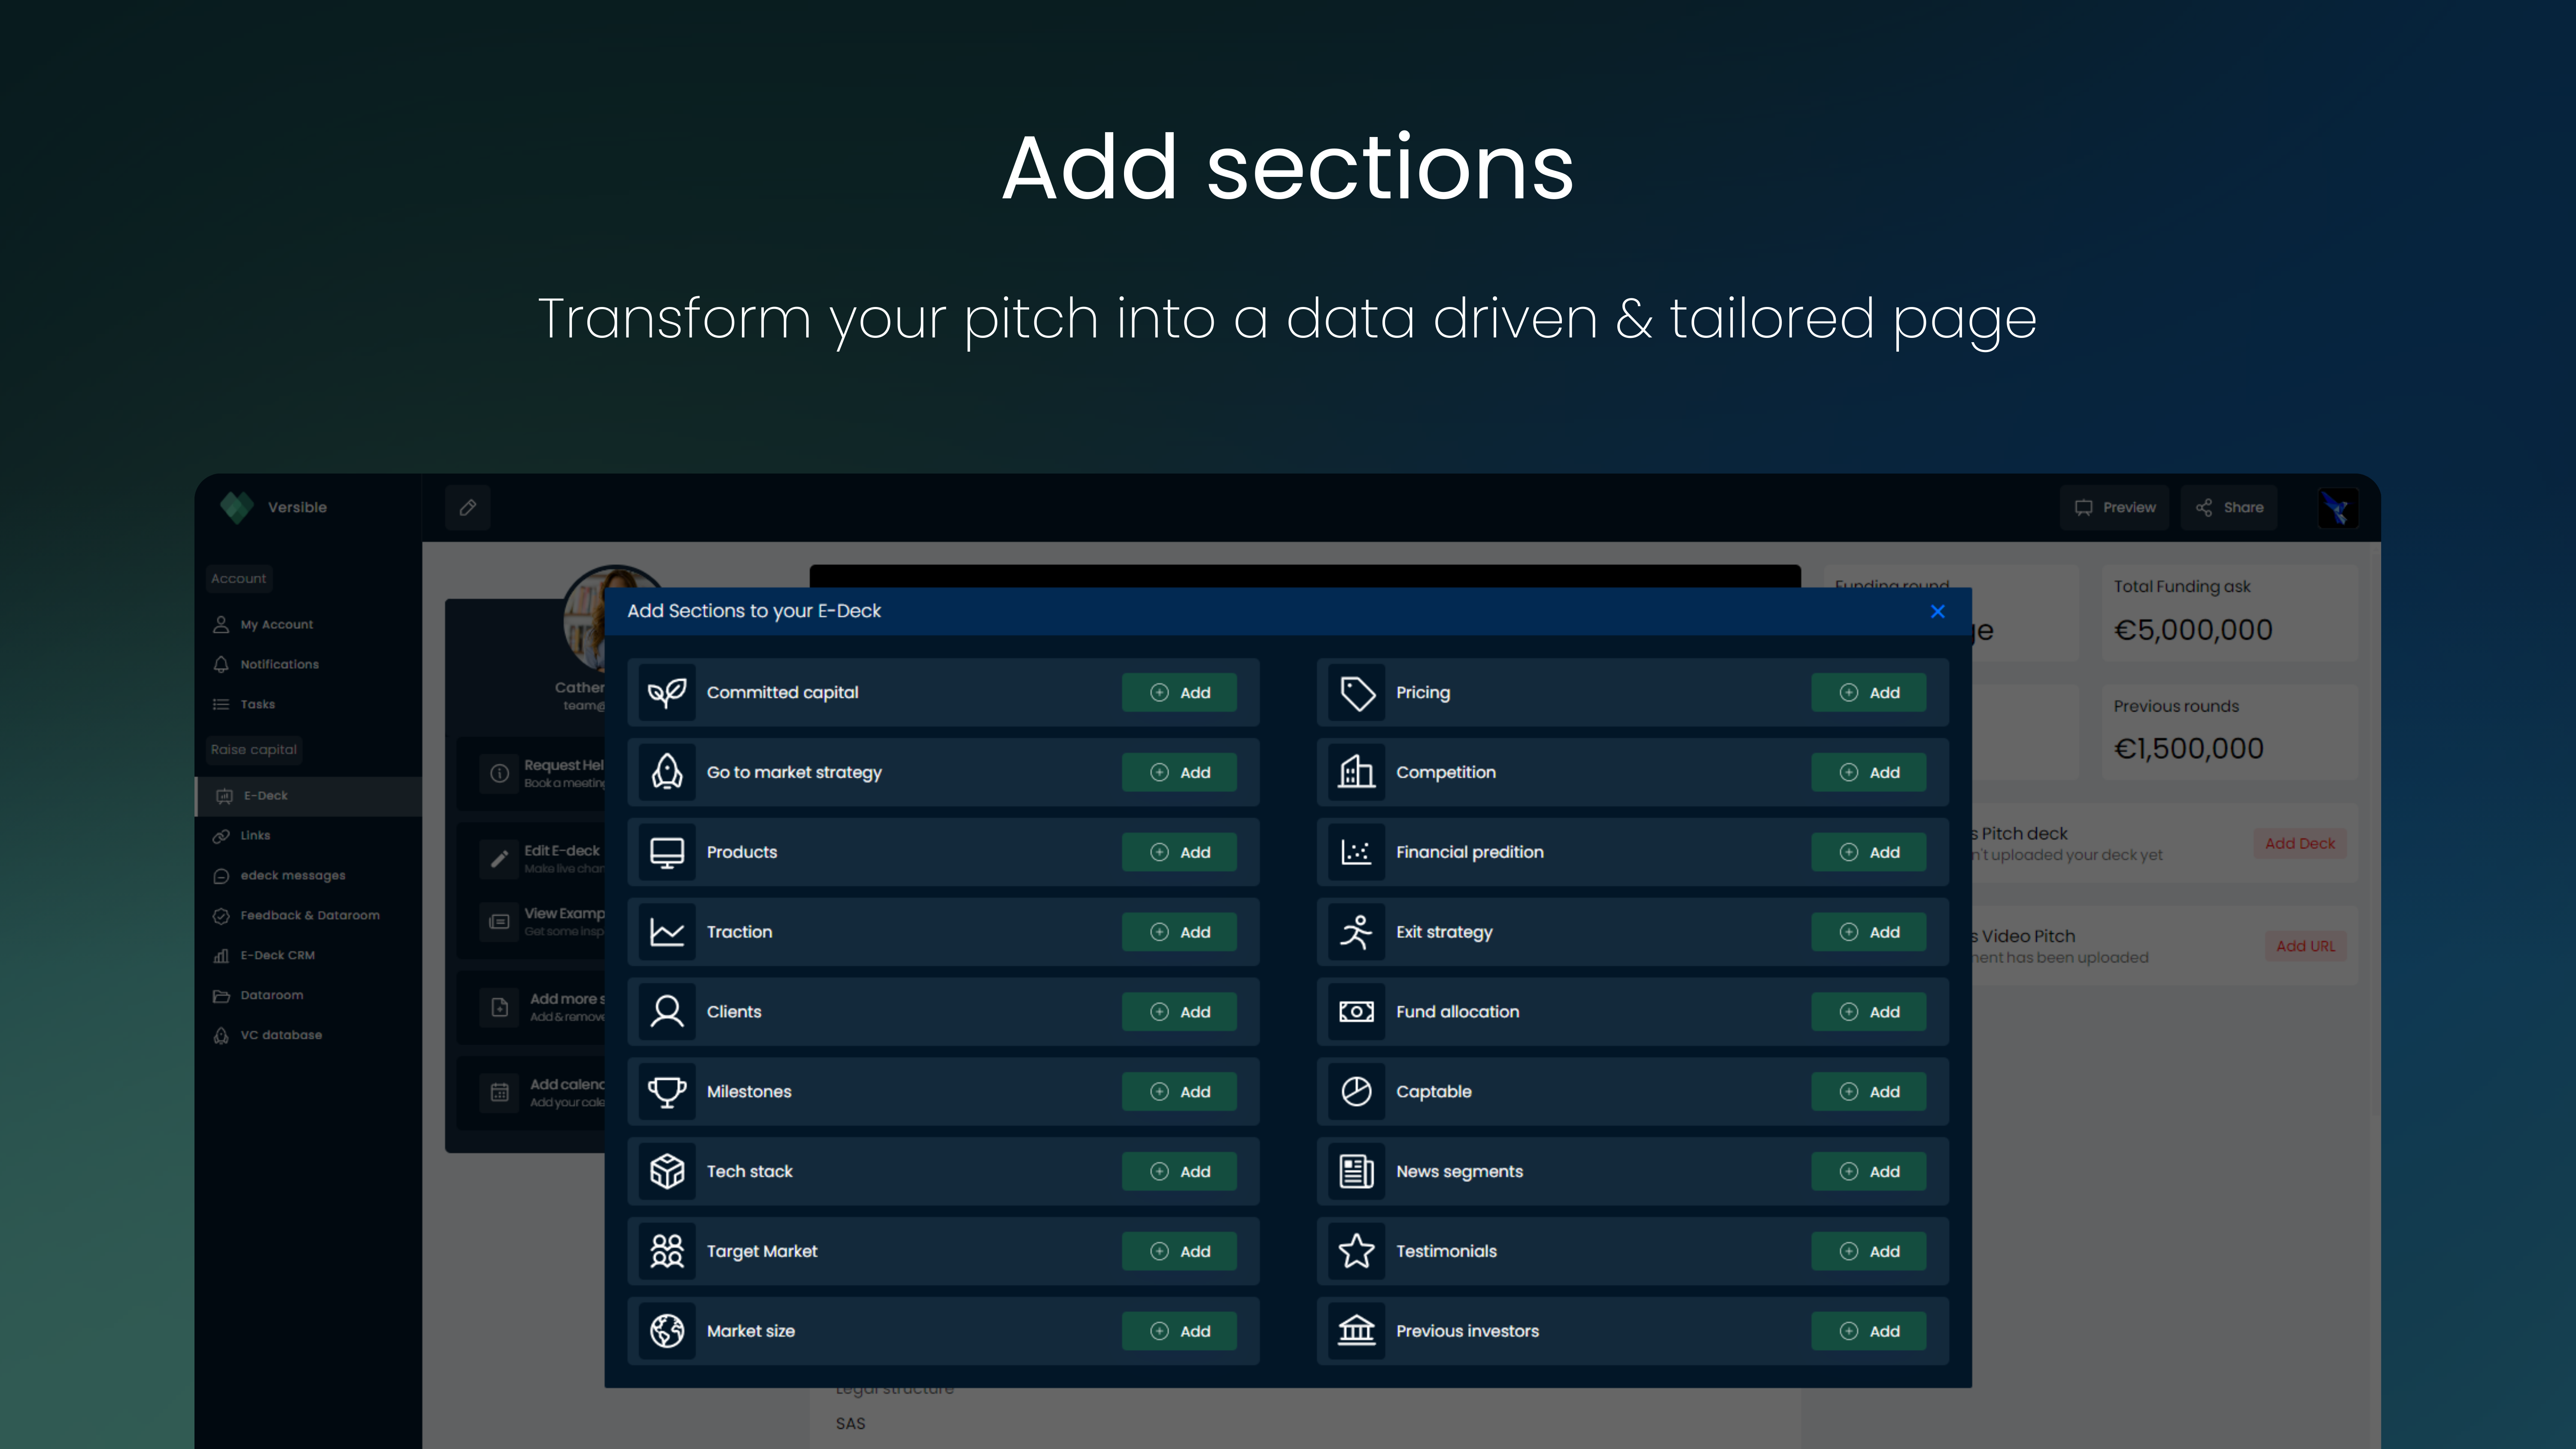The image size is (2576, 1449).
Task: Add the Previous investors section
Action: (1868, 1331)
